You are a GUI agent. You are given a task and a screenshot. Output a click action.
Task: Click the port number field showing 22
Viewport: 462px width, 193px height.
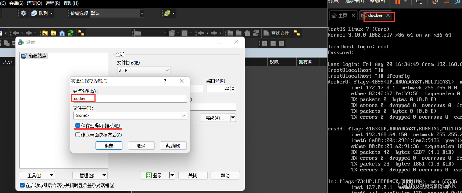[218, 88]
